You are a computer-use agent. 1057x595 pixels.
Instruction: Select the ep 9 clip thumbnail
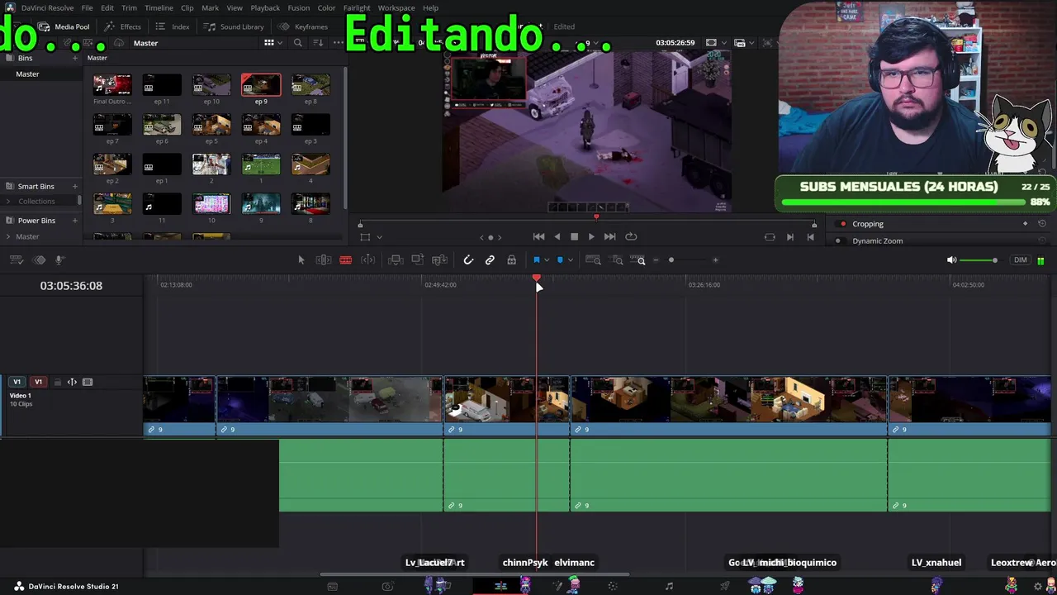click(261, 84)
